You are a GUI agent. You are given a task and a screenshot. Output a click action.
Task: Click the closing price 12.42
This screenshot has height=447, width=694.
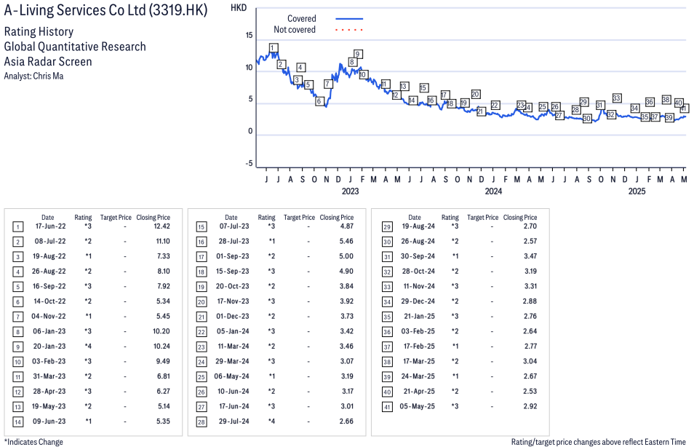pyautogui.click(x=162, y=226)
